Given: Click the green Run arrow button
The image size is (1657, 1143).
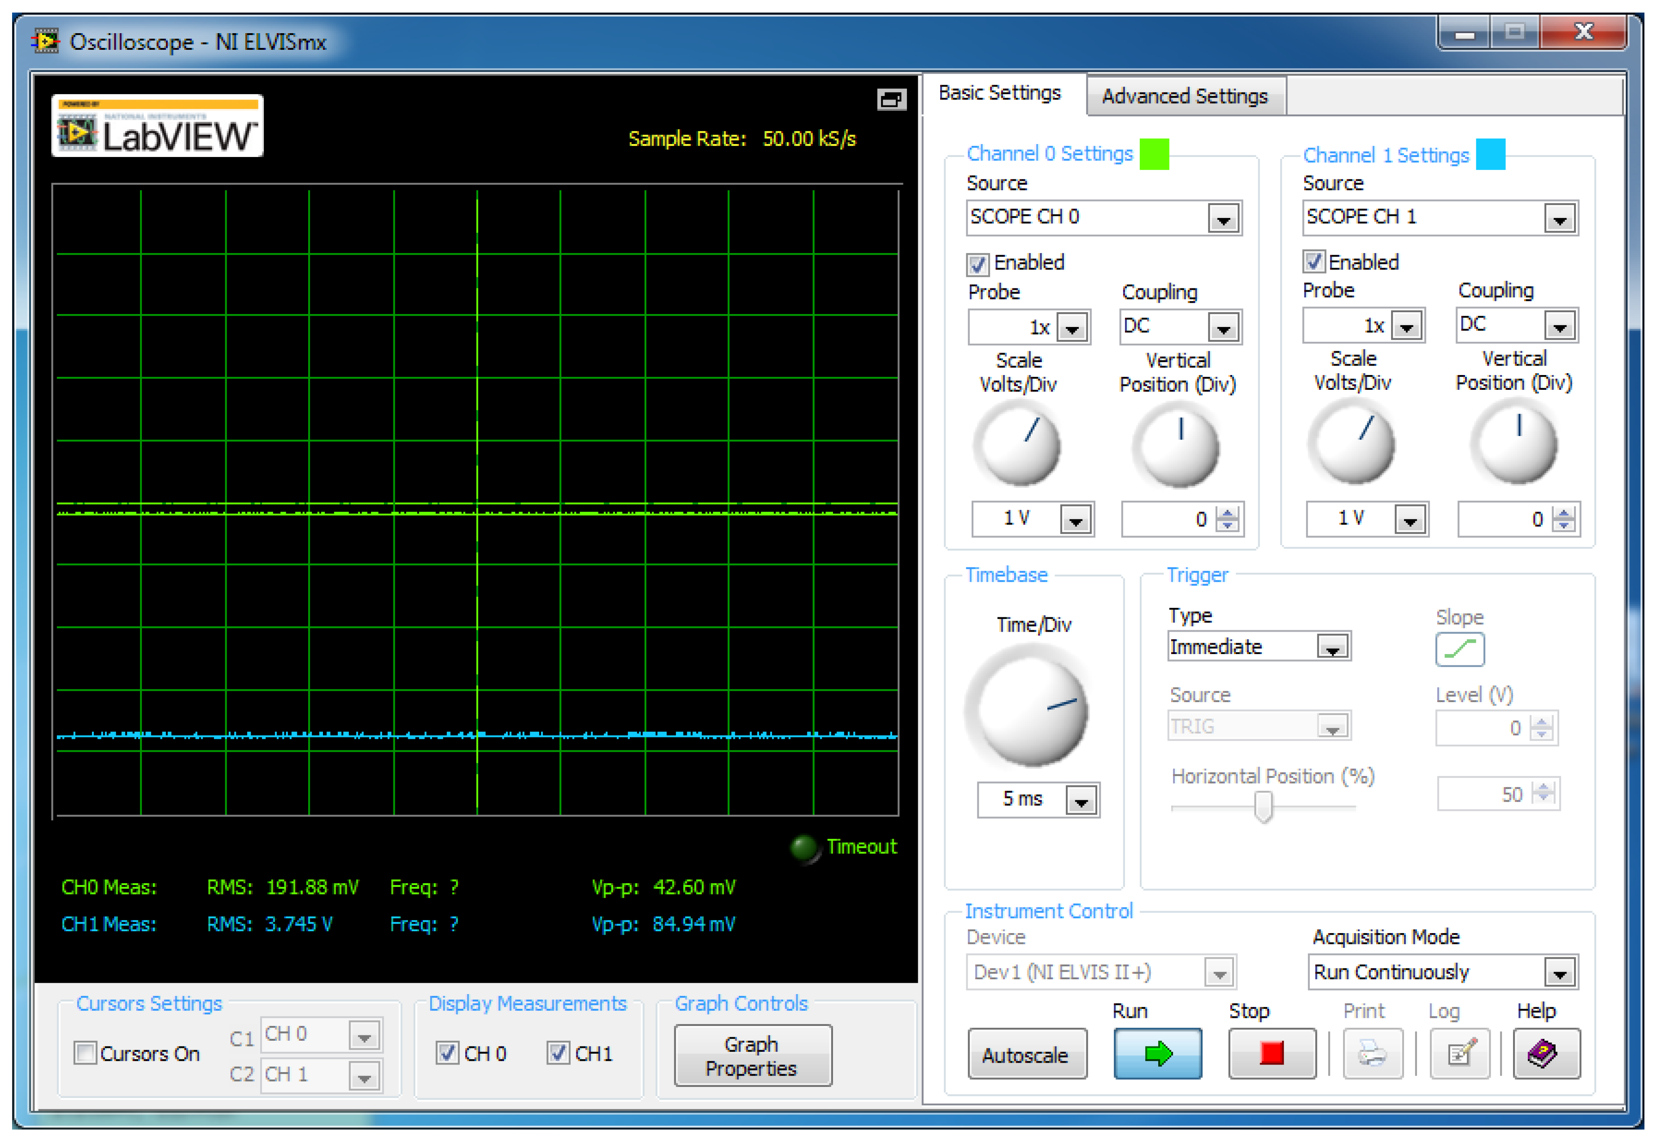Looking at the screenshot, I should tap(1157, 1054).
